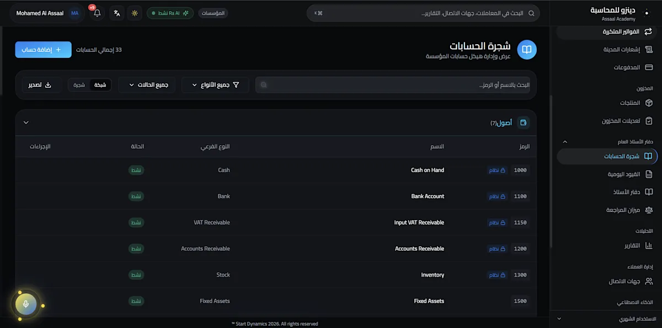662x328 pixels.
Task: Click the 33 إجمالي الحسابات total label
Action: tap(99, 50)
